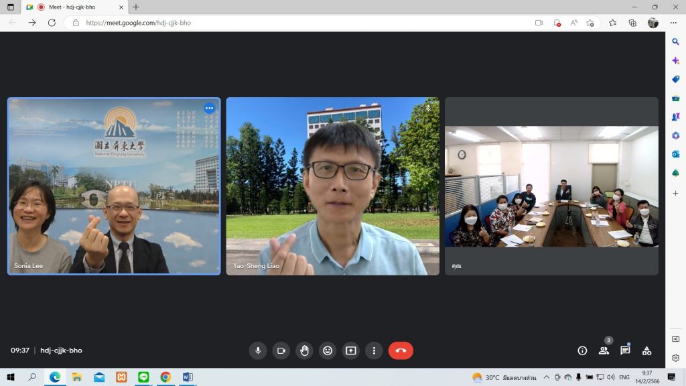Open Edge settings and more menu
The height and width of the screenshot is (386, 686).
click(673, 23)
